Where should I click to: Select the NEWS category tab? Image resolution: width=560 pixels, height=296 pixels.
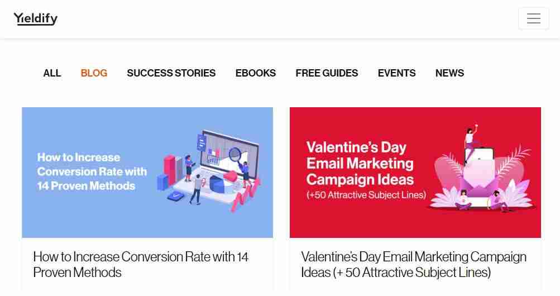(449, 73)
